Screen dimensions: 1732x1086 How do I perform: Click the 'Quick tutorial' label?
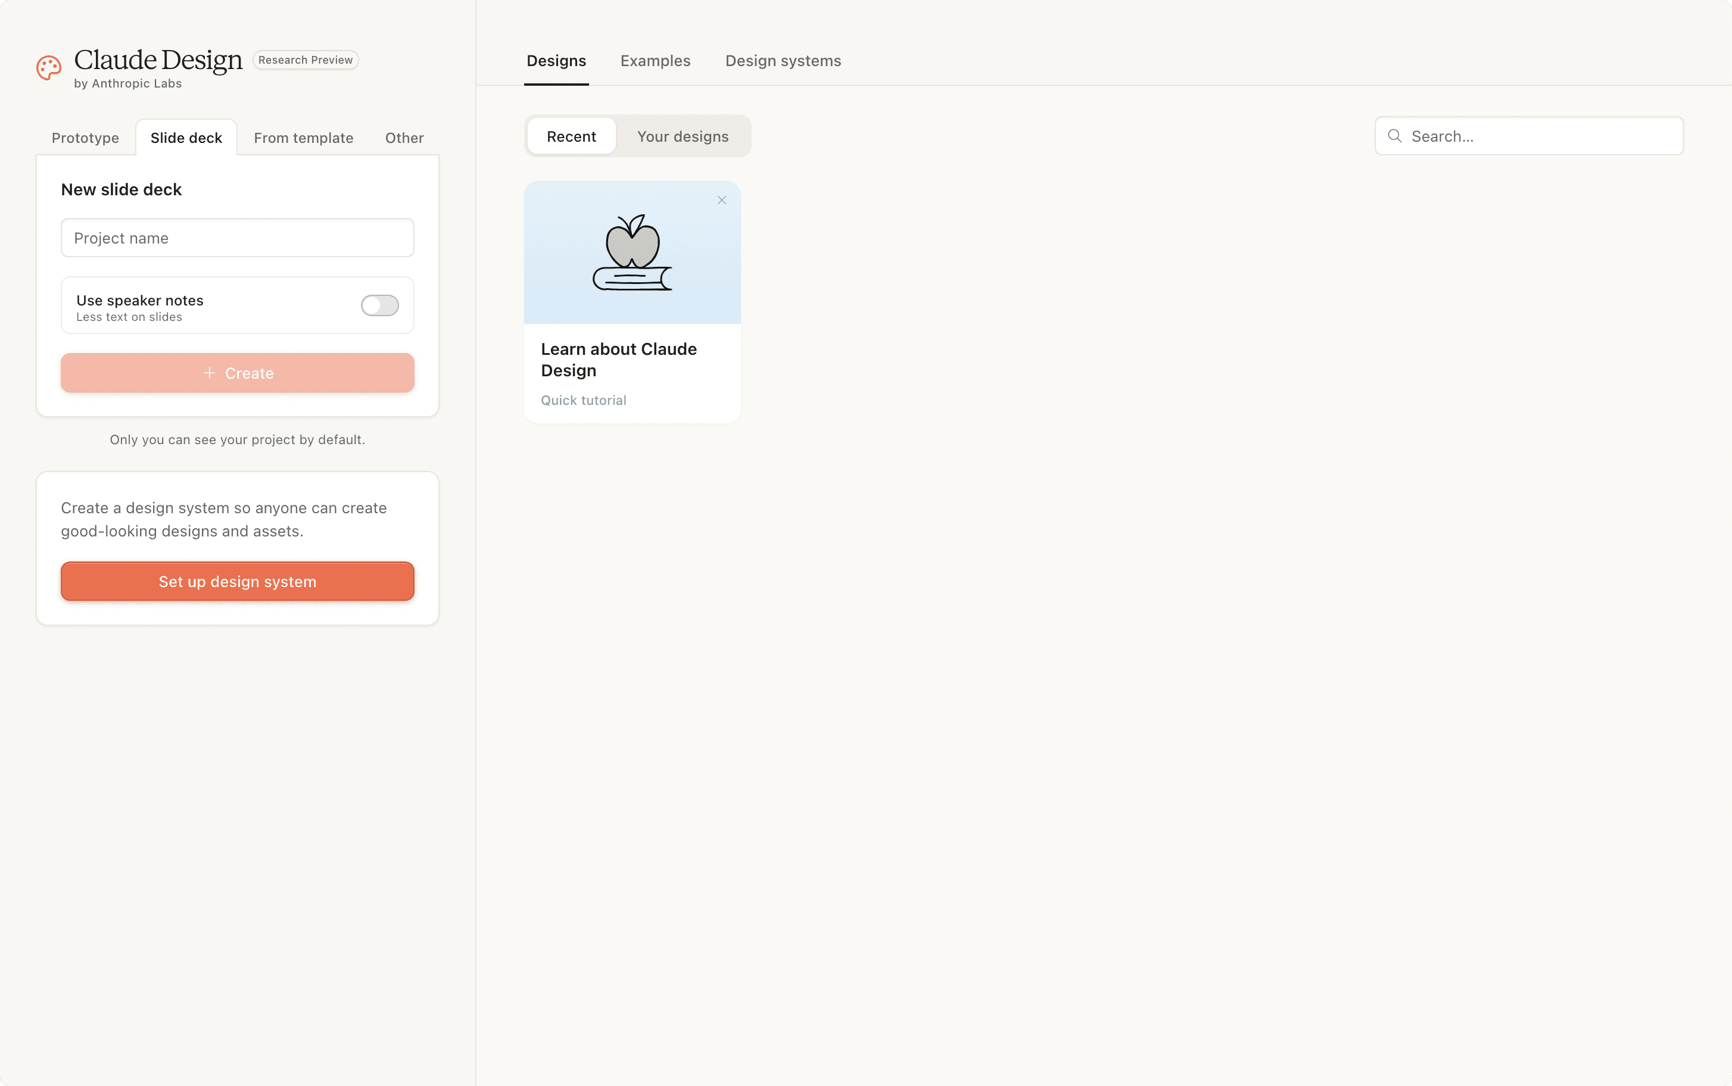click(x=583, y=401)
